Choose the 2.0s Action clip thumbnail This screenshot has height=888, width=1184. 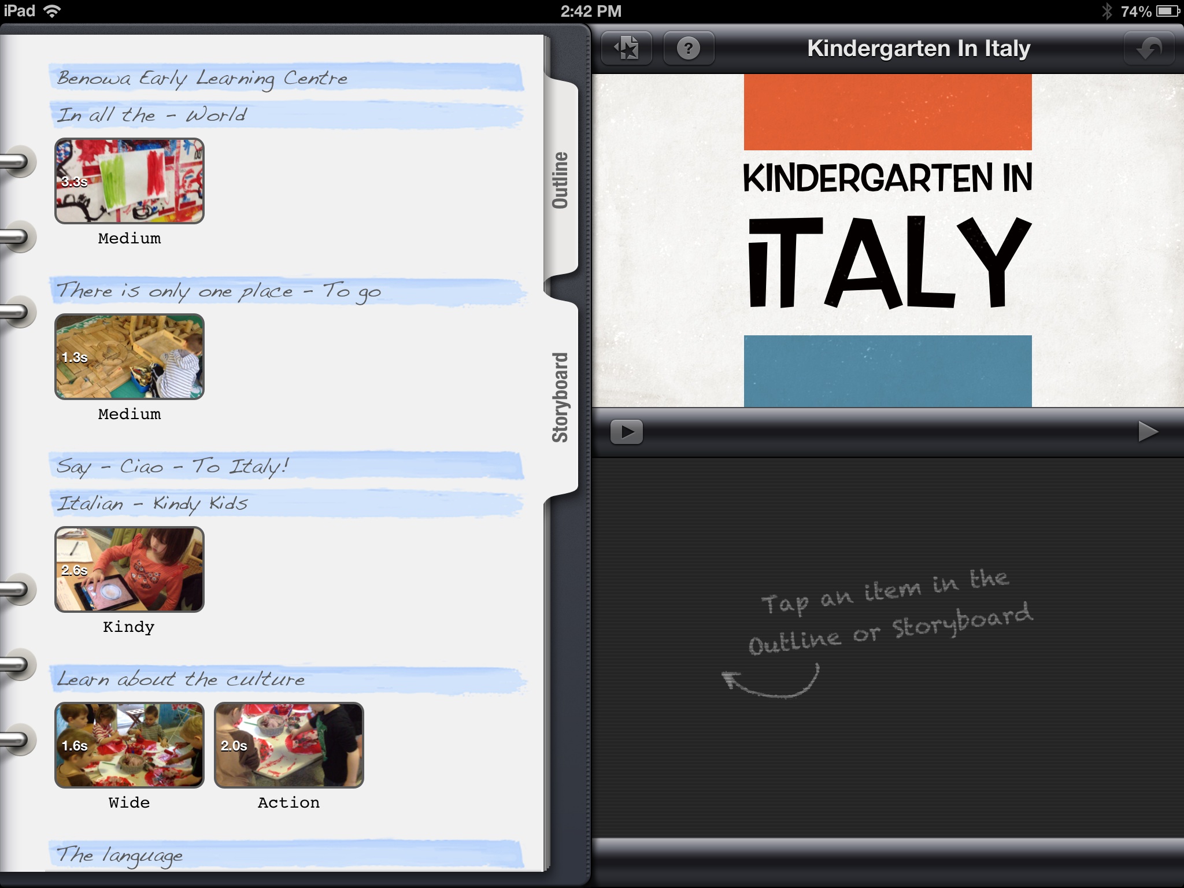coord(289,745)
